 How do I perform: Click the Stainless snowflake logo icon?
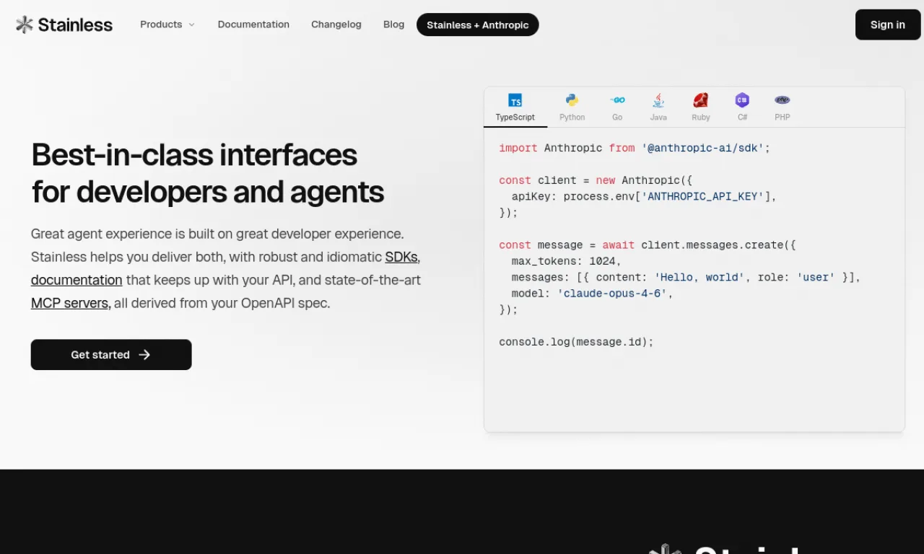coord(25,25)
